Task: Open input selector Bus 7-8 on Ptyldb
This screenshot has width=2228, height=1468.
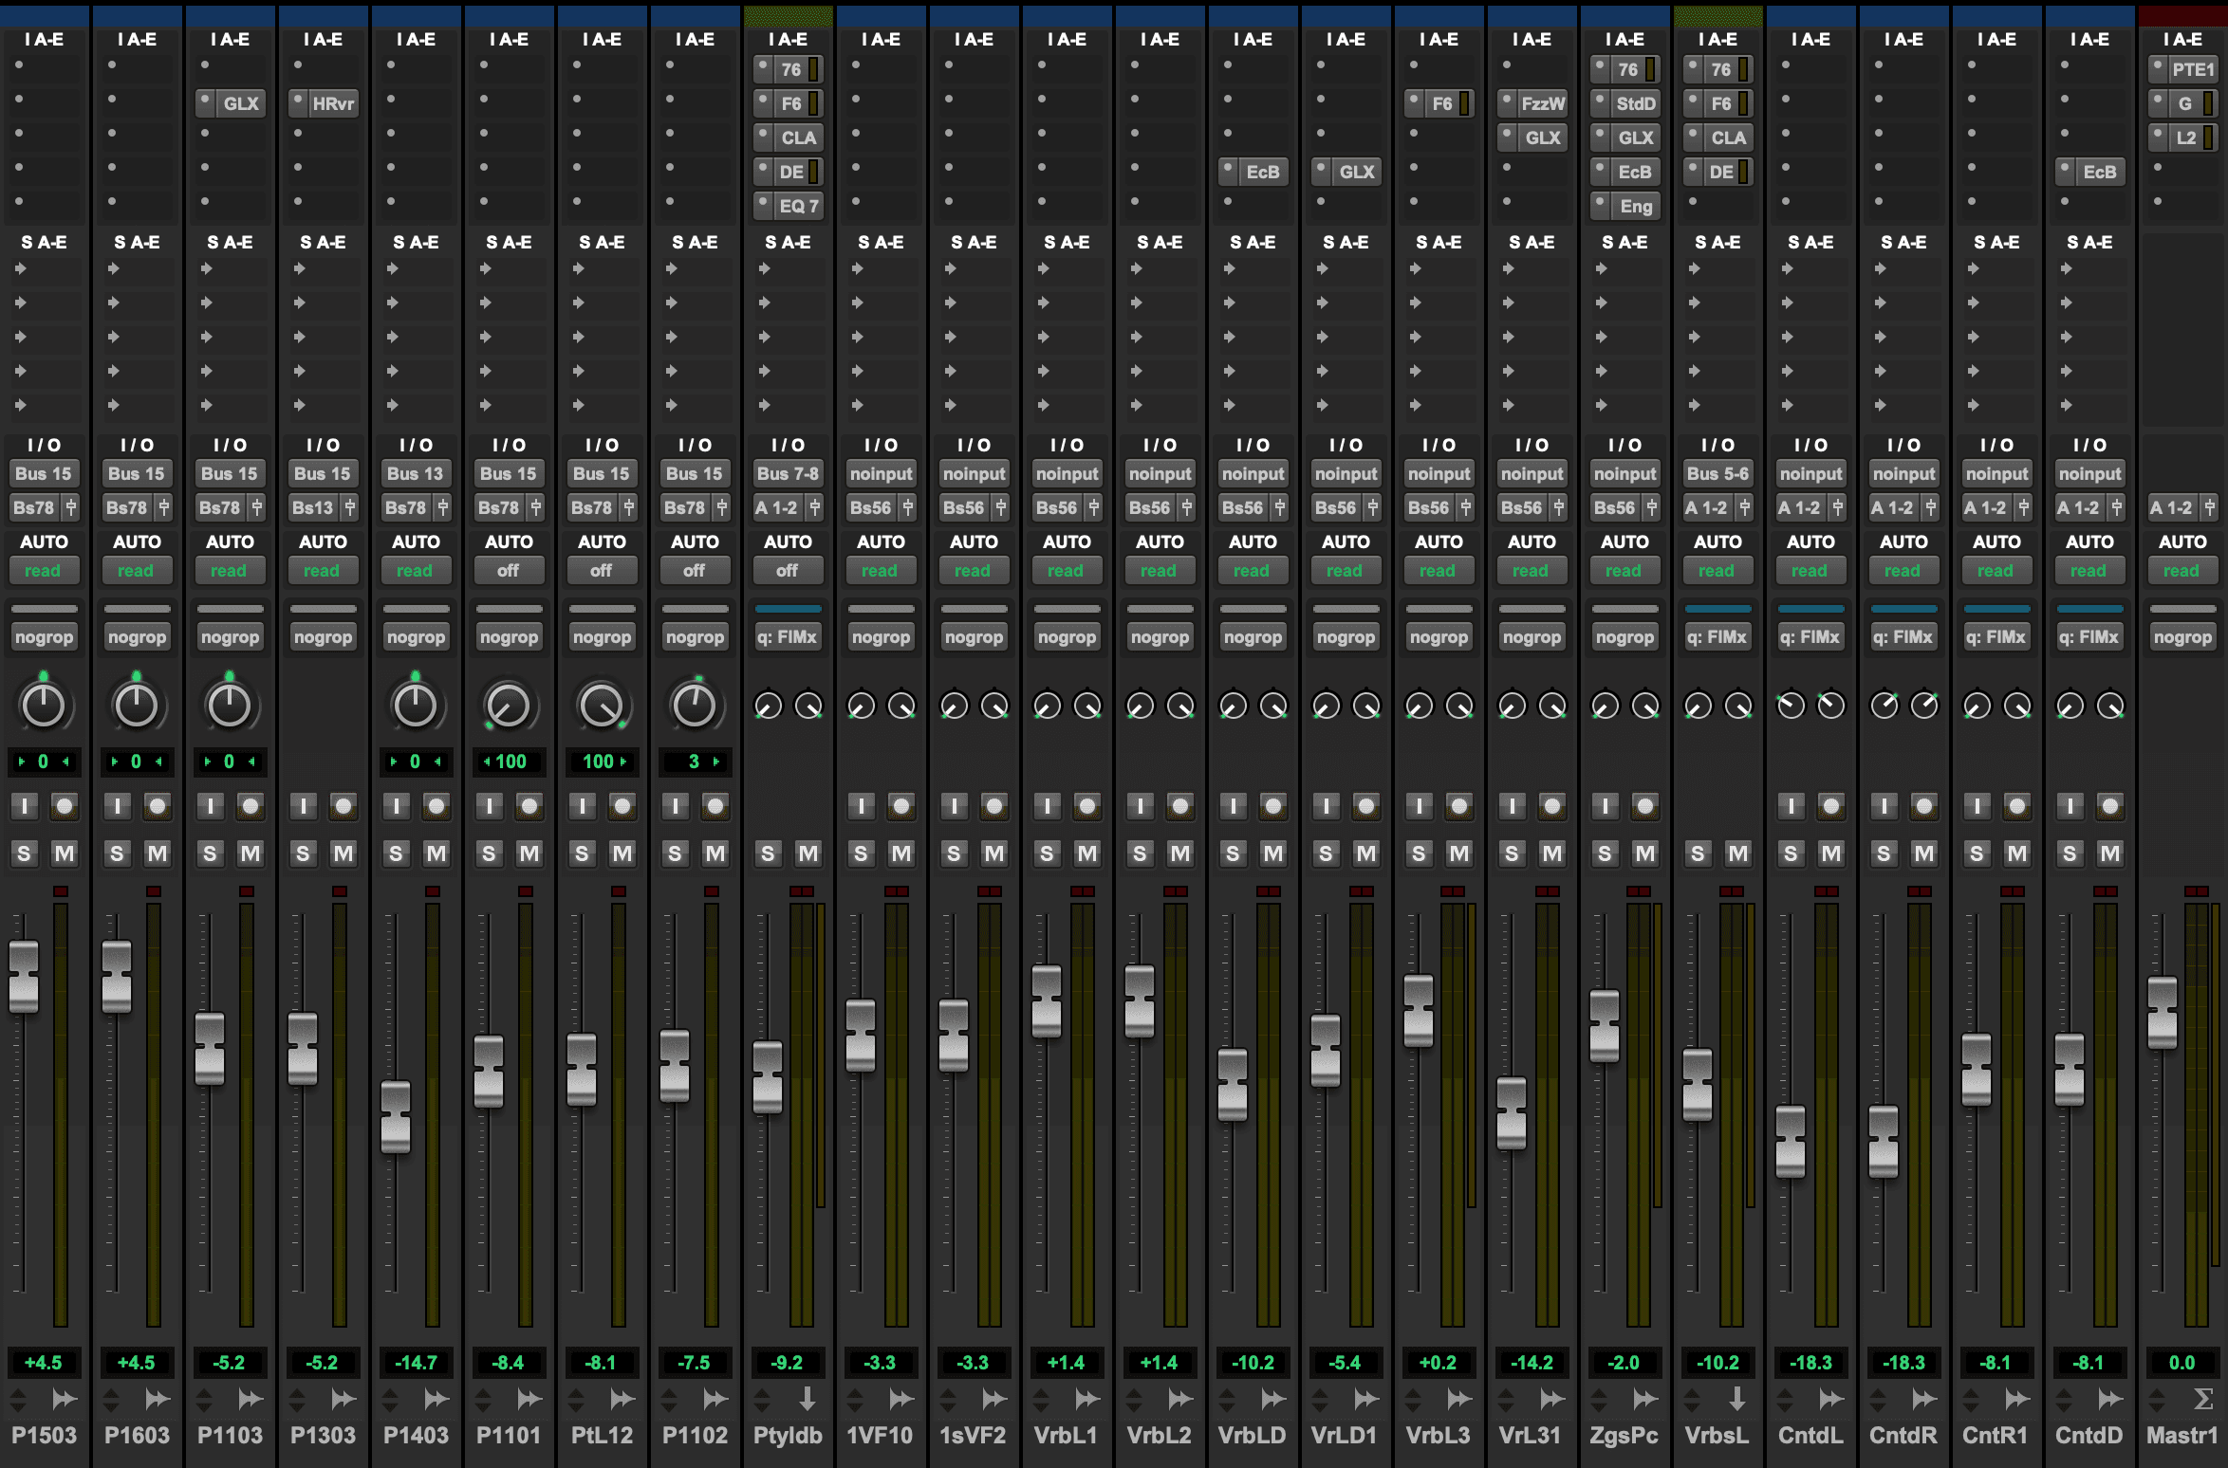Action: click(788, 473)
